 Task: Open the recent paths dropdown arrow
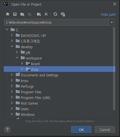click(112, 22)
